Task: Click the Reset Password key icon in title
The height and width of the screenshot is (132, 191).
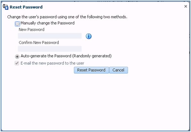Action: point(5,7)
